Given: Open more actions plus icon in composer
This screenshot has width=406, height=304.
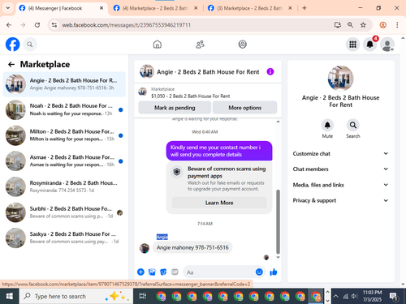Looking at the screenshot, I should click(x=140, y=272).
